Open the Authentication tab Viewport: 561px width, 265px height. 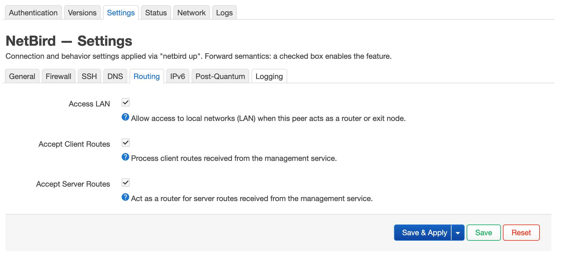tap(33, 13)
